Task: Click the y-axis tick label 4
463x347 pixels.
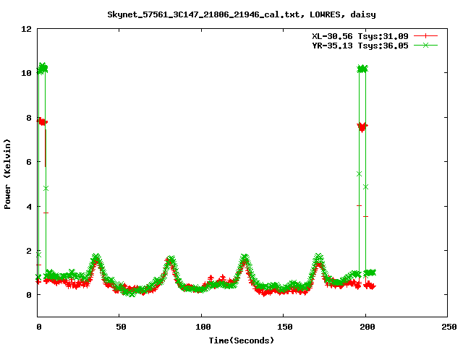Action: 29,207
